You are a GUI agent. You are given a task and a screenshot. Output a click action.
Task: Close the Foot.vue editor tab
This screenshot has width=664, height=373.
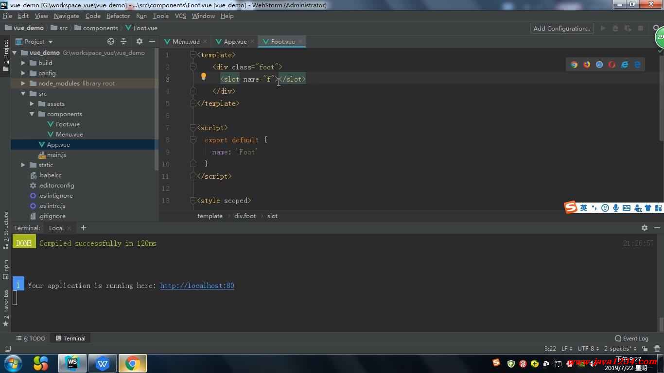click(x=300, y=42)
